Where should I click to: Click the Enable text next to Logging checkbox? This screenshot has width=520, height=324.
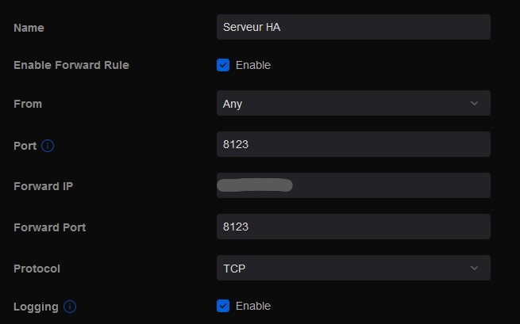(x=253, y=306)
